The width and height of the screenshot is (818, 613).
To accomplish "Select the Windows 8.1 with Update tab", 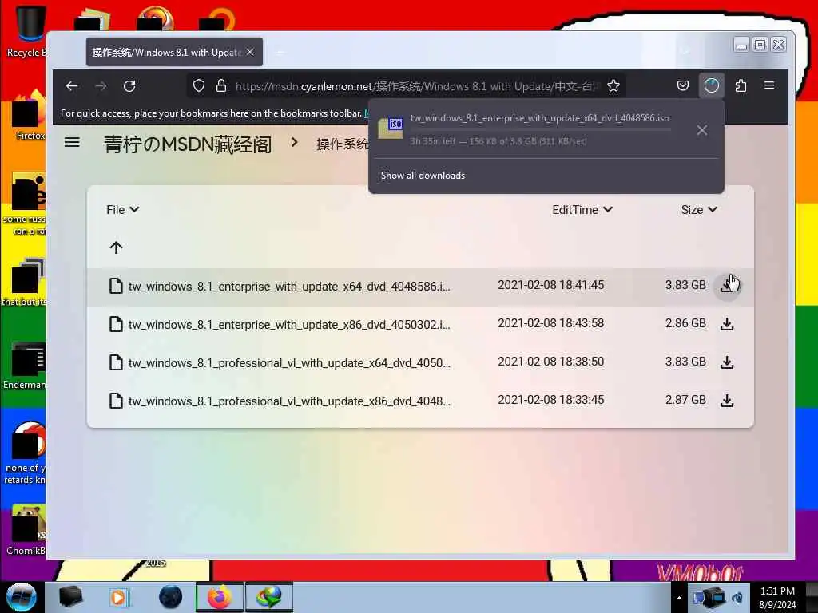I will (174, 52).
